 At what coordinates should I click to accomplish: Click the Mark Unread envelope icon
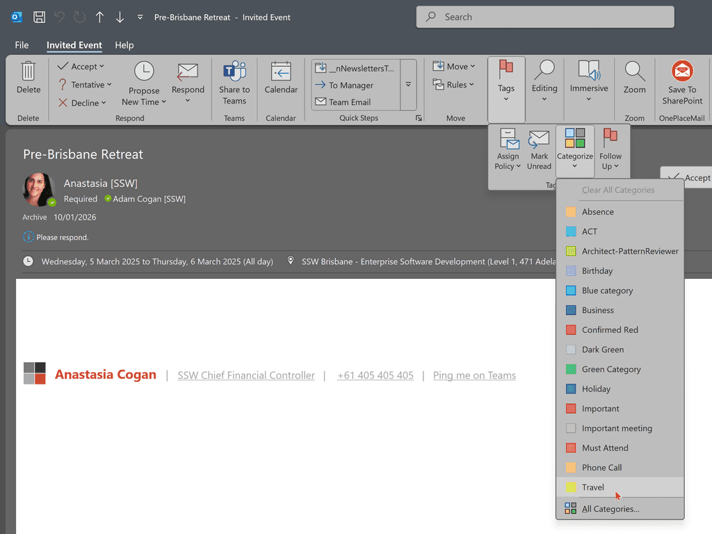click(x=539, y=140)
